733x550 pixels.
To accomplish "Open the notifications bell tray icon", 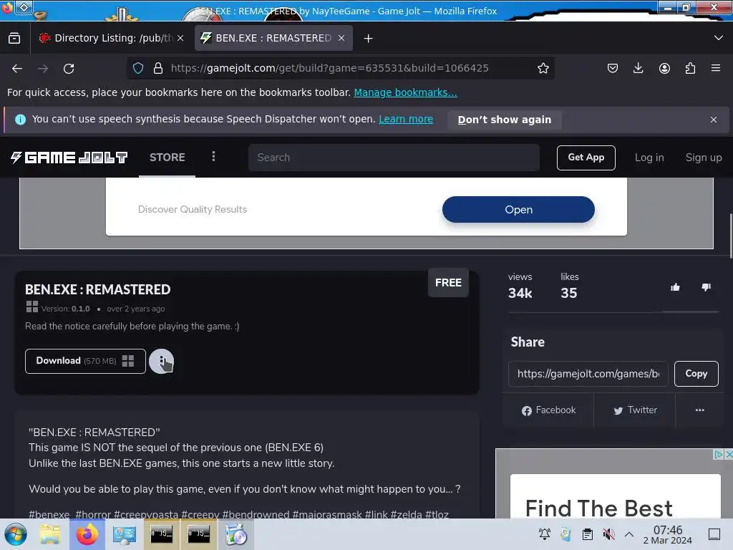I will point(545,534).
